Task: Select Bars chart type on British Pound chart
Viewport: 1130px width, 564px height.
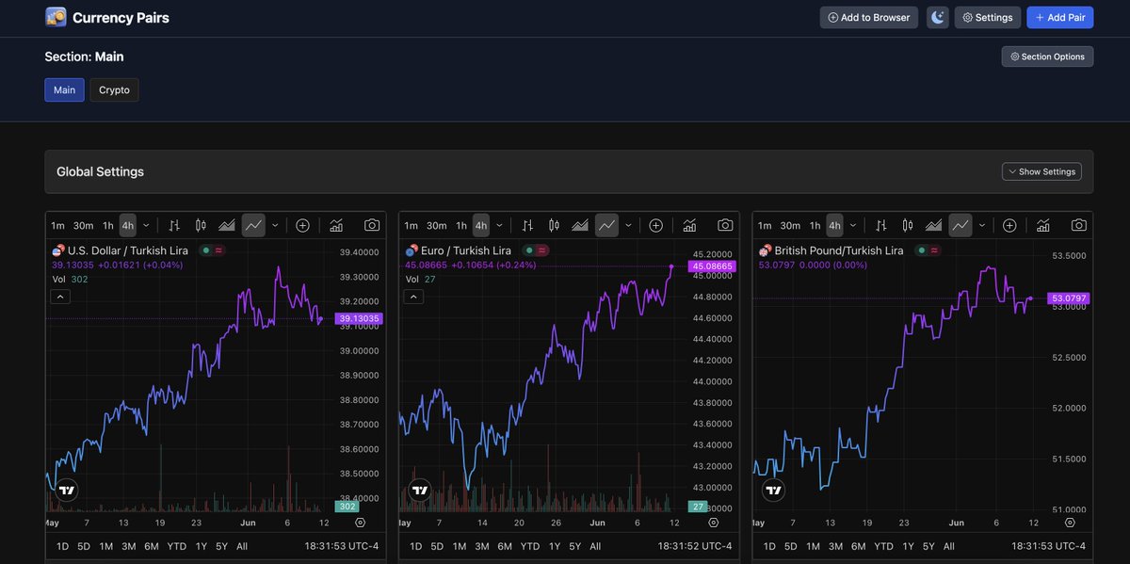Action: [x=881, y=225]
